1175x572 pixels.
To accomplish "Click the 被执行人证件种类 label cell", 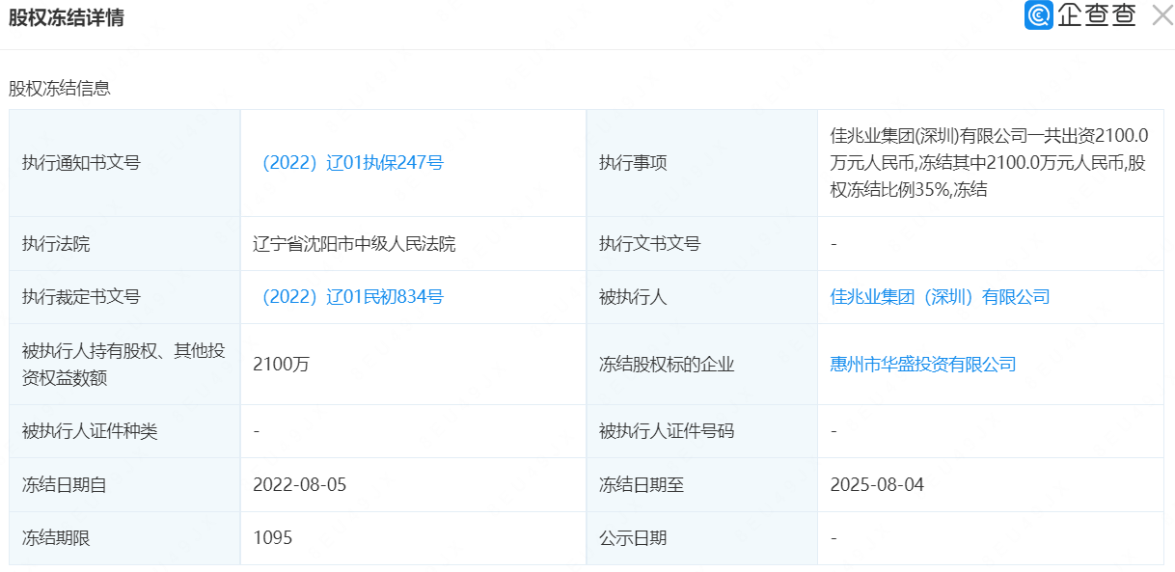I will coord(90,431).
